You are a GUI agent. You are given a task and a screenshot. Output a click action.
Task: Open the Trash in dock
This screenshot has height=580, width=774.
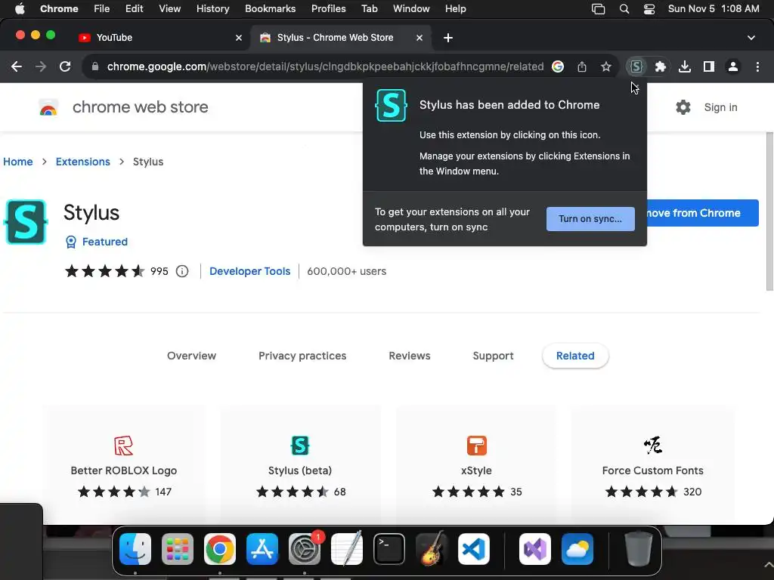(638, 549)
